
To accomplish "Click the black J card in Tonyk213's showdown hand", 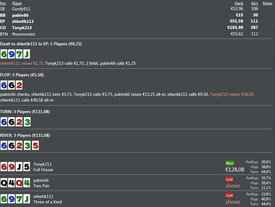I will 19,167.
